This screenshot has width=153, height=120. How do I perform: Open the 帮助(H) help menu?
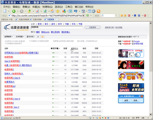pyautogui.click(x=89, y=7)
